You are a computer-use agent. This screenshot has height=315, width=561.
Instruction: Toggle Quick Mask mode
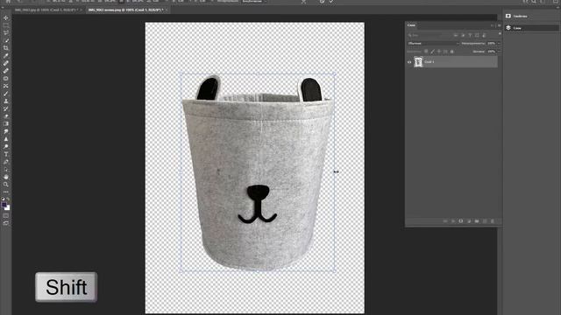pyautogui.click(x=6, y=216)
